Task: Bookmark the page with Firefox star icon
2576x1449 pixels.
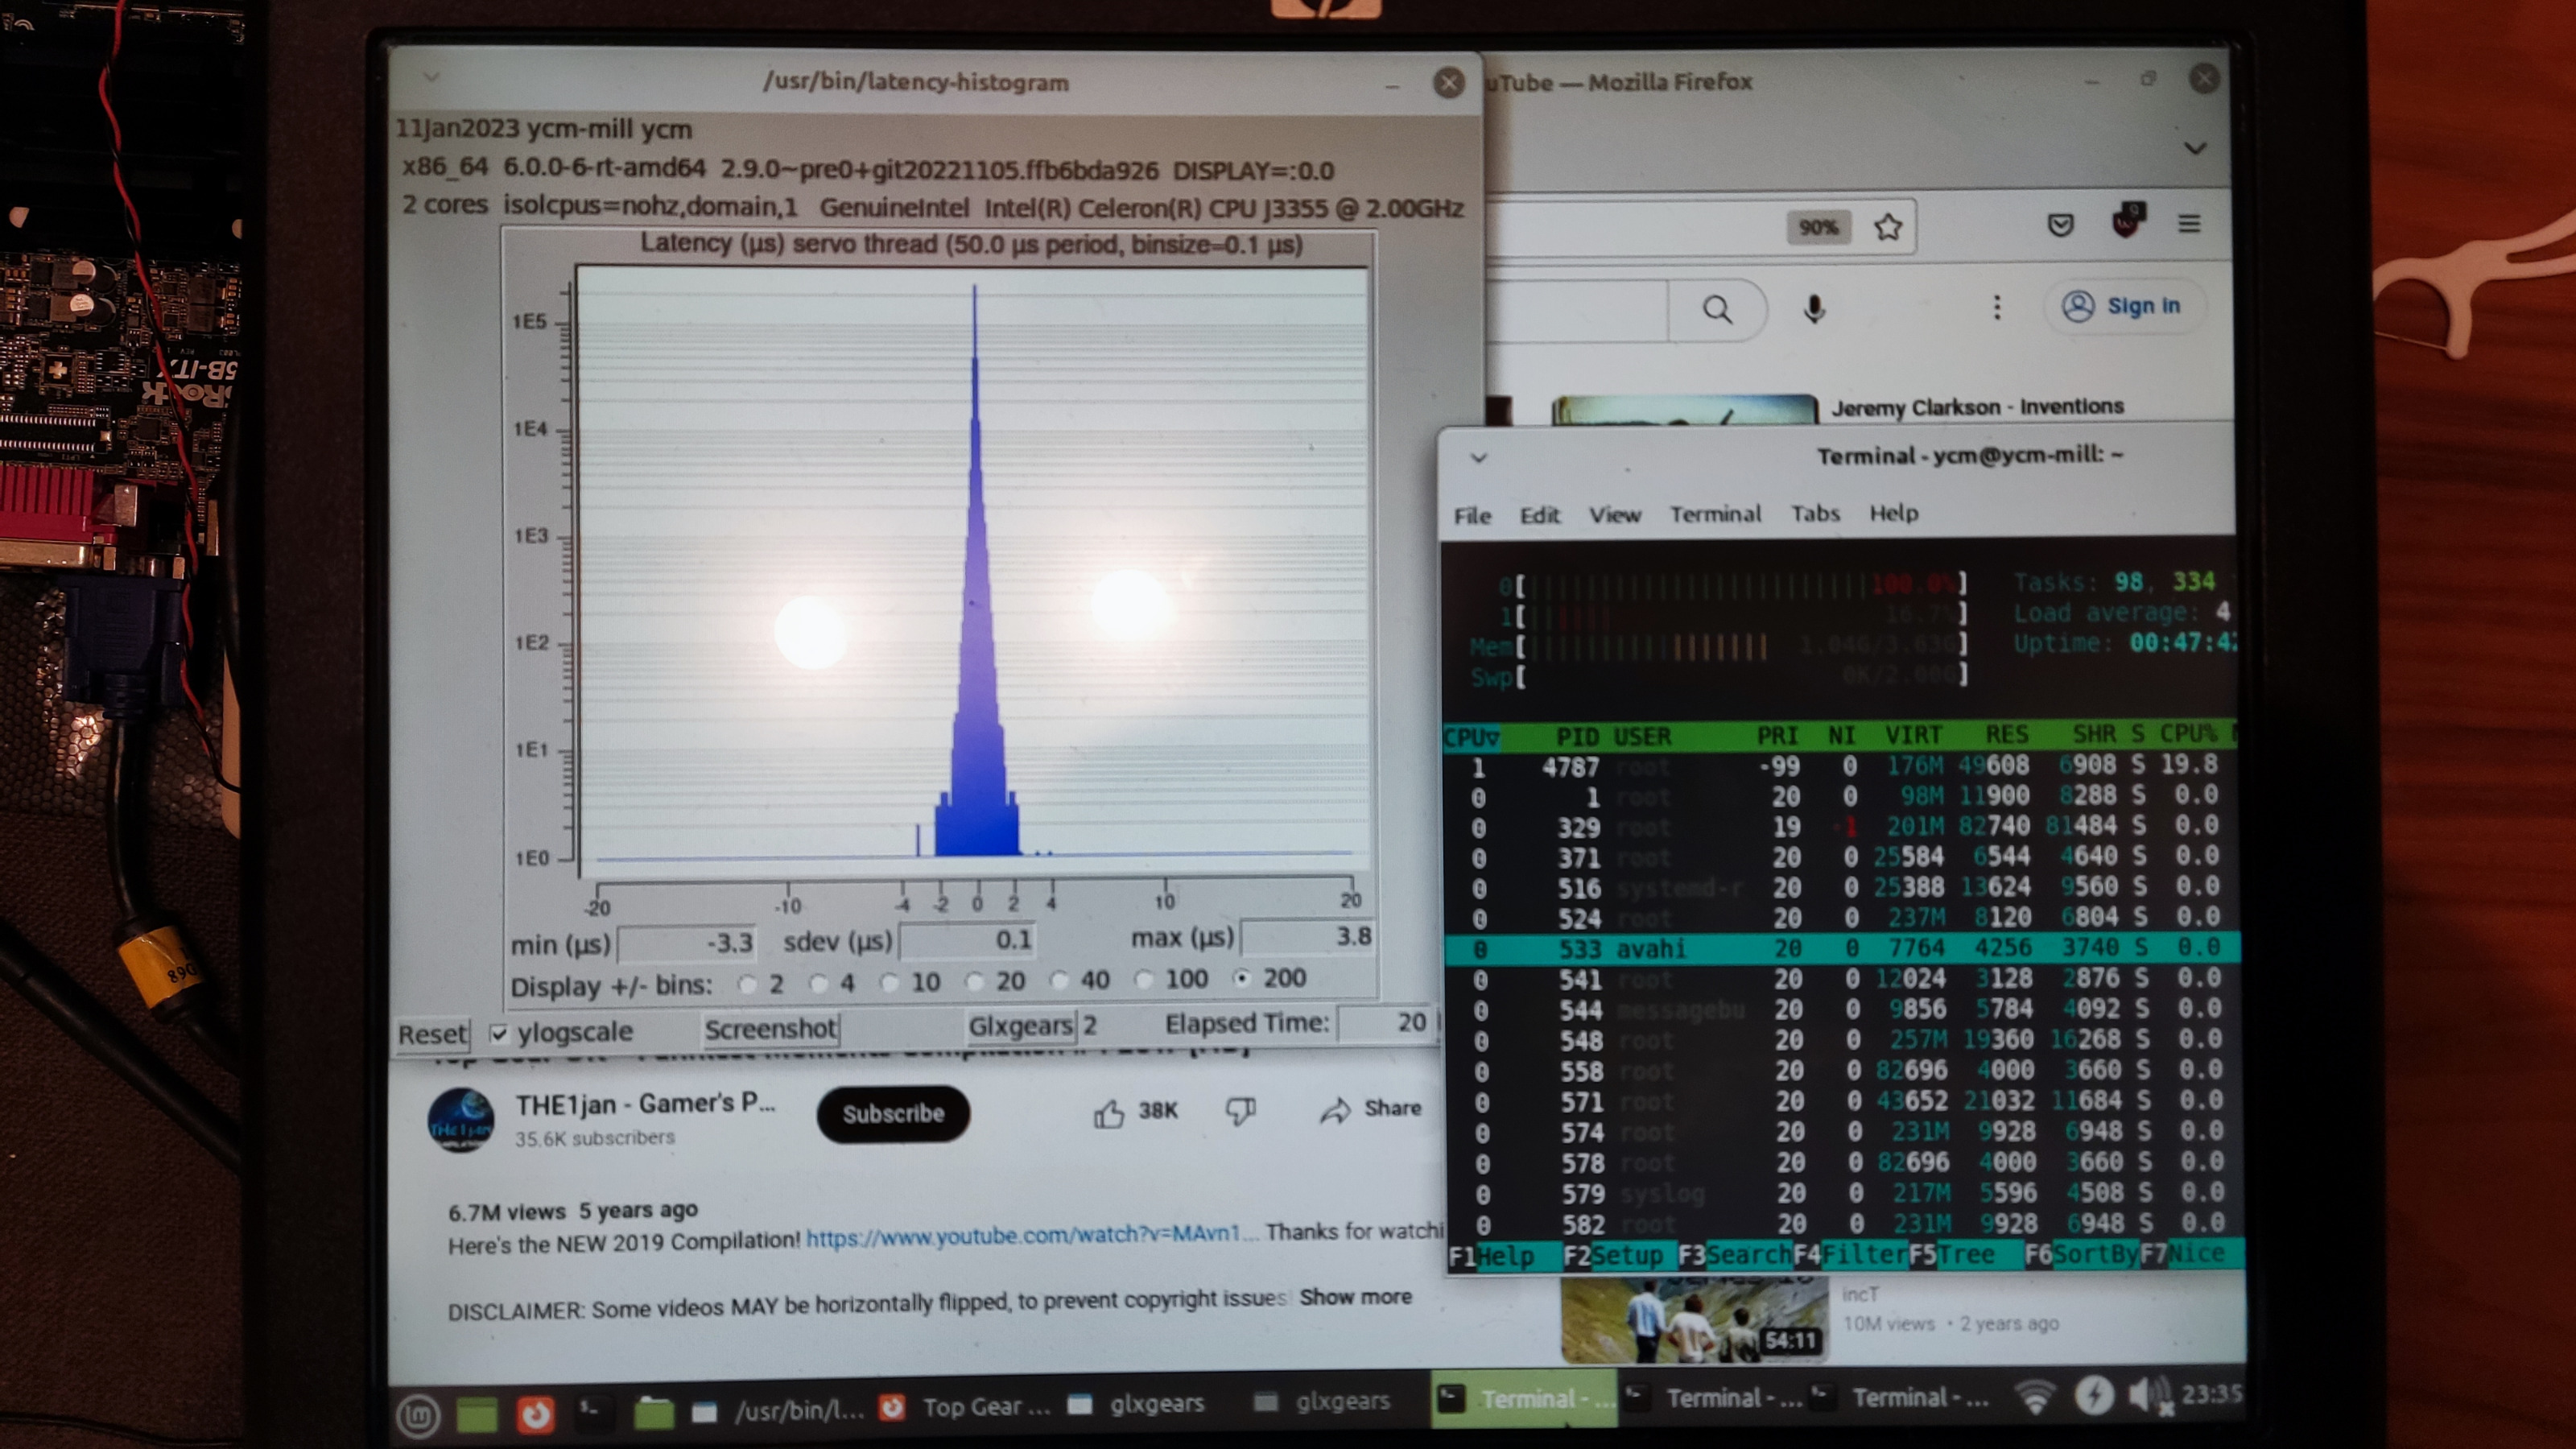Action: pos(1887,227)
